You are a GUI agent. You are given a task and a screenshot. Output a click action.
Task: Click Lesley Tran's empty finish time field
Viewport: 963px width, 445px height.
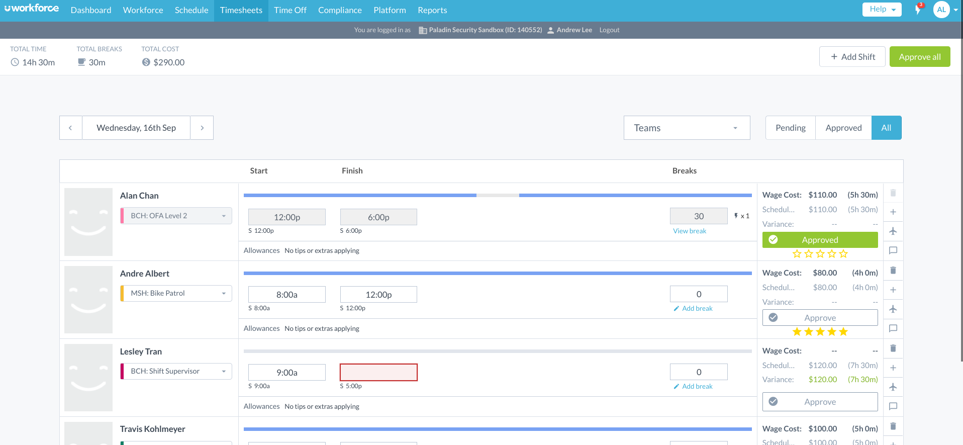click(378, 373)
